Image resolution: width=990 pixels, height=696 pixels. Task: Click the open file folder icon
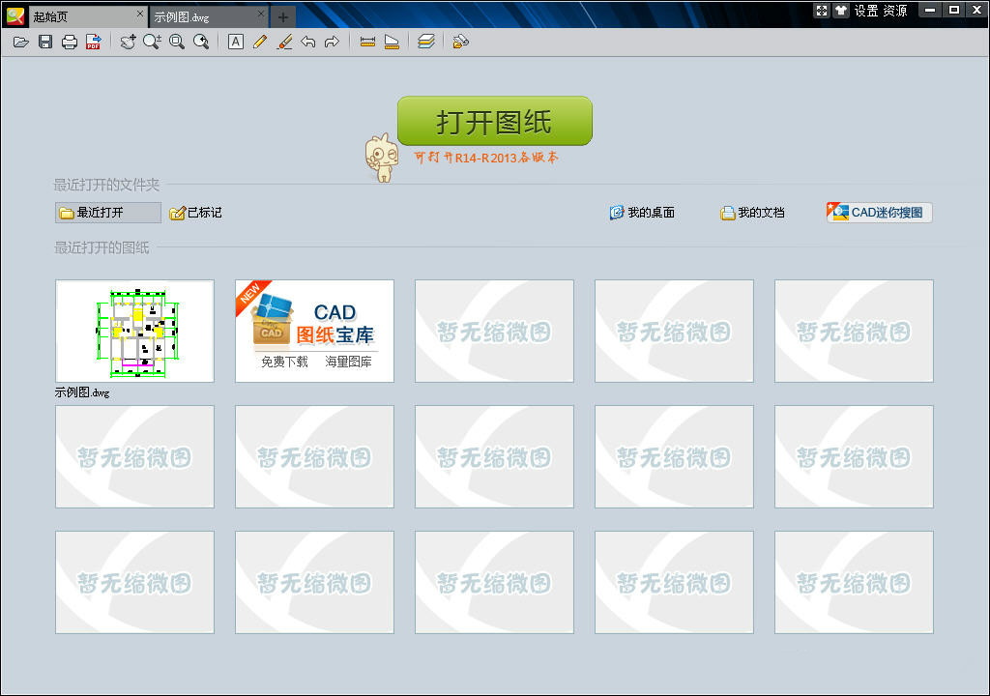(x=20, y=42)
